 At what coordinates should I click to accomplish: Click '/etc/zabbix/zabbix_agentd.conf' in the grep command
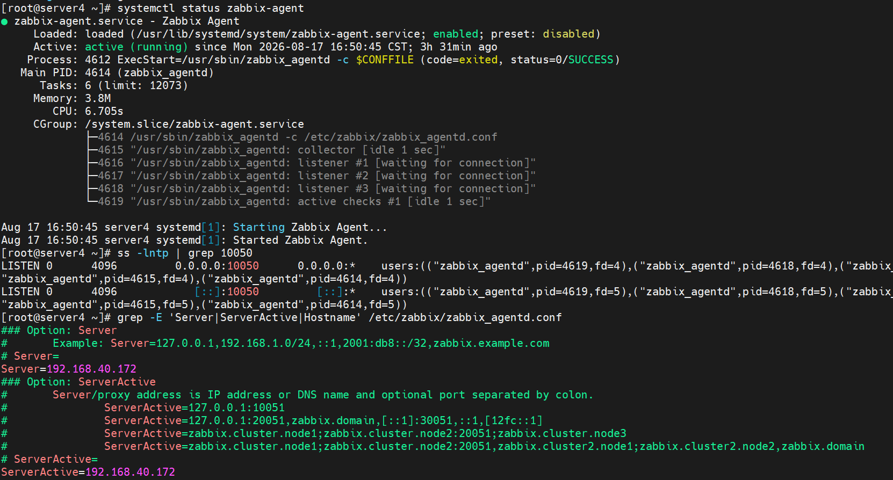click(x=465, y=317)
